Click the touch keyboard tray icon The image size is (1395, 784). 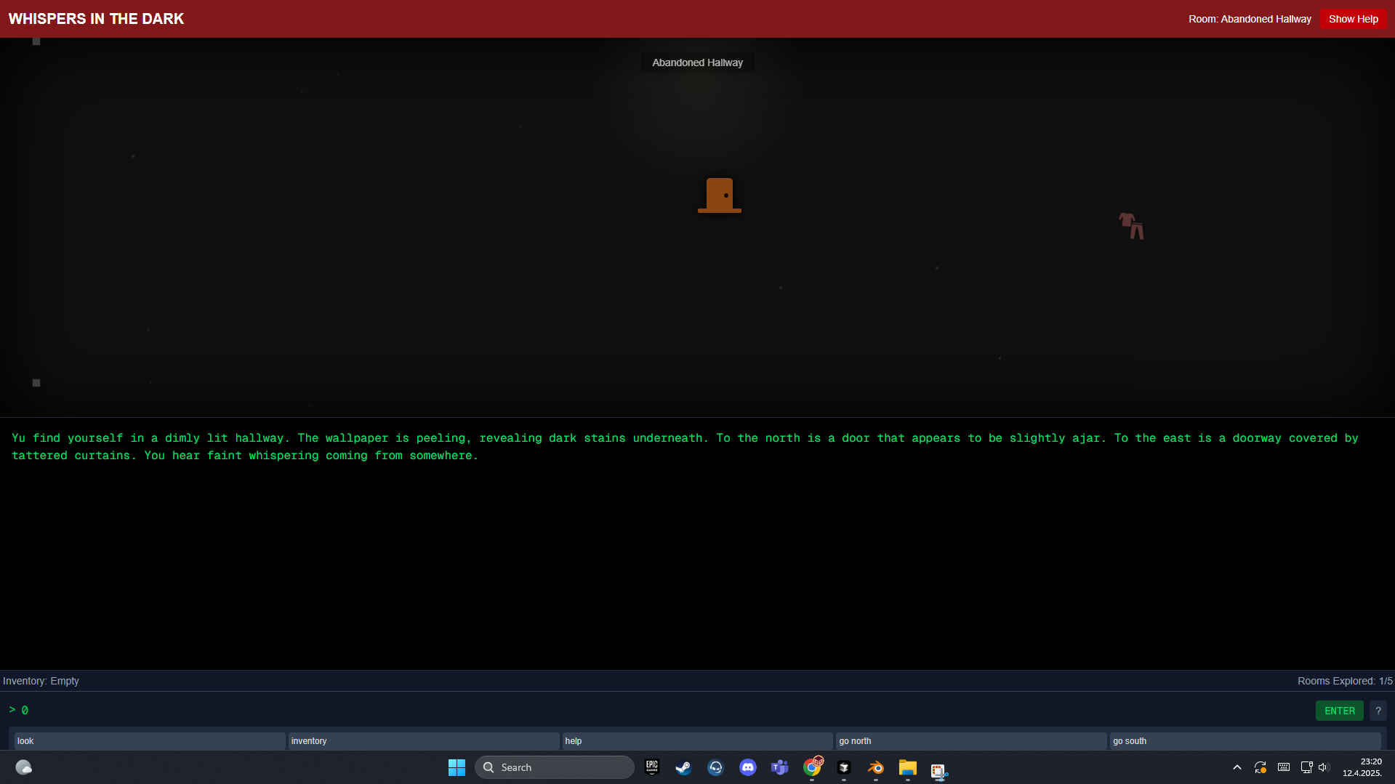pos(1284,767)
